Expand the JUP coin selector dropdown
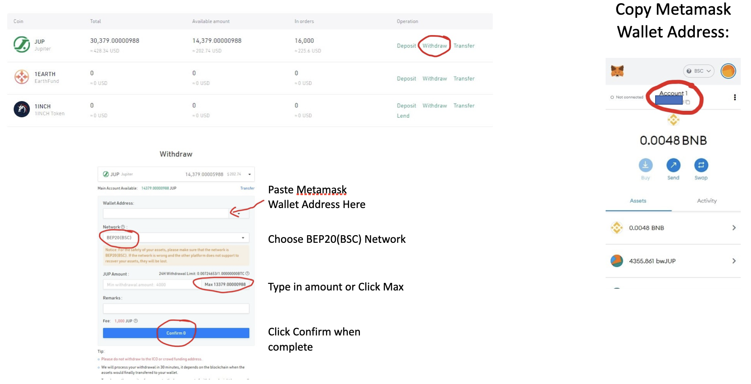Image resolution: width=751 pixels, height=384 pixels. click(x=249, y=174)
